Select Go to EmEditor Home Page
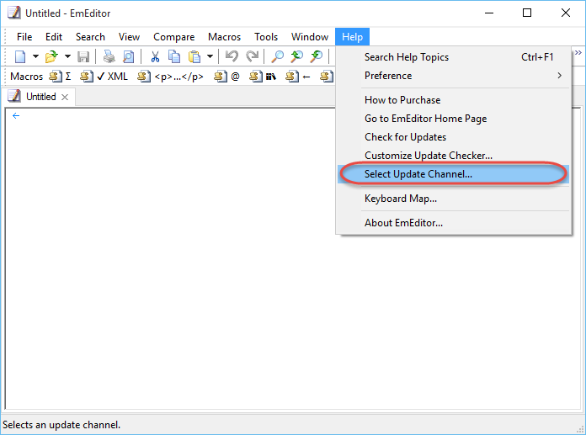This screenshot has height=435, width=586. [x=454, y=119]
